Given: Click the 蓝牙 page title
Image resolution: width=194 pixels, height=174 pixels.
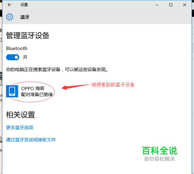Looking at the screenshot, I should (x=25, y=17).
